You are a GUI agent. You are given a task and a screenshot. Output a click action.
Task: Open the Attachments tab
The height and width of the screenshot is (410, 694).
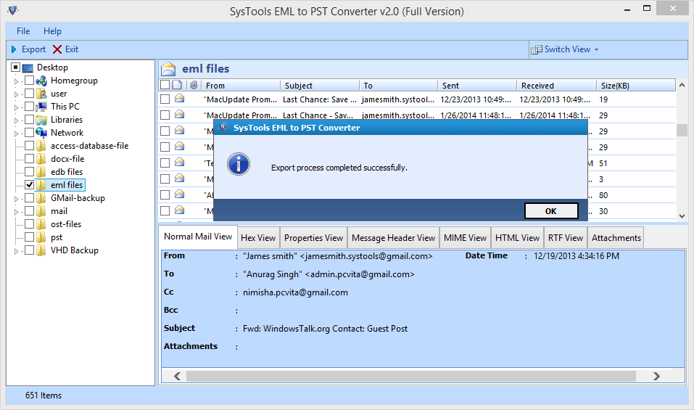(616, 238)
